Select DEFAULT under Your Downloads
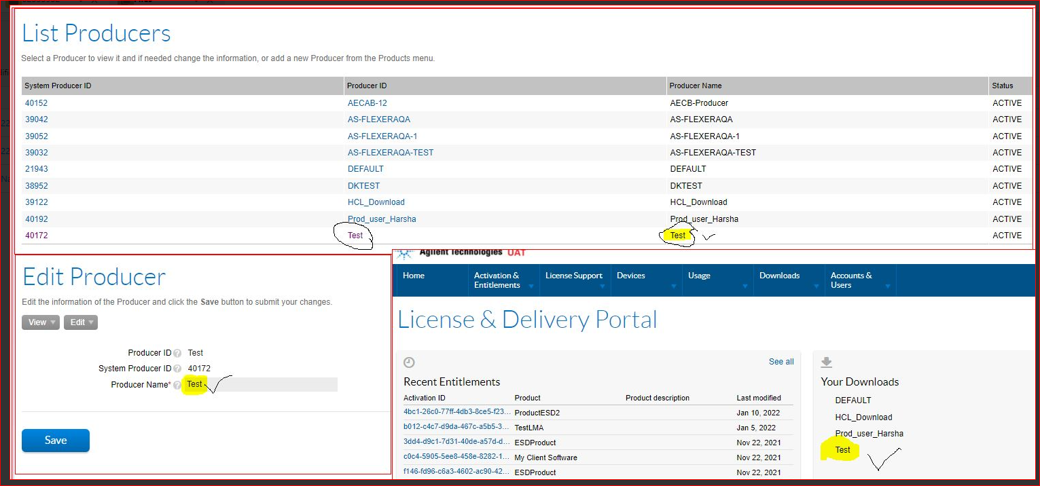The width and height of the screenshot is (1040, 486). coord(853,400)
